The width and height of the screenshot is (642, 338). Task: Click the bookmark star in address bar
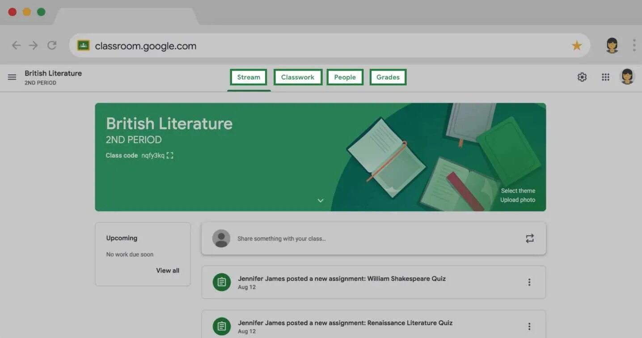pyautogui.click(x=577, y=46)
